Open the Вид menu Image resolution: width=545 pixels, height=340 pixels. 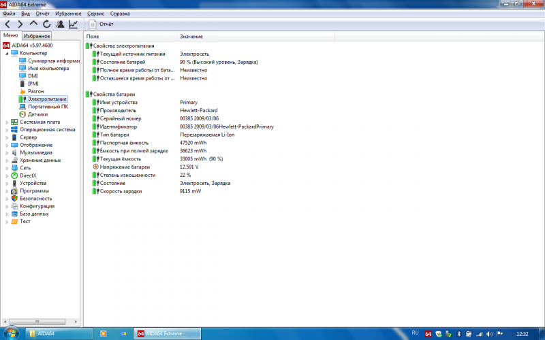[x=25, y=14]
